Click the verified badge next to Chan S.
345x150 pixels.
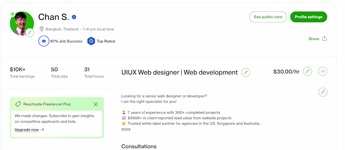(74, 17)
